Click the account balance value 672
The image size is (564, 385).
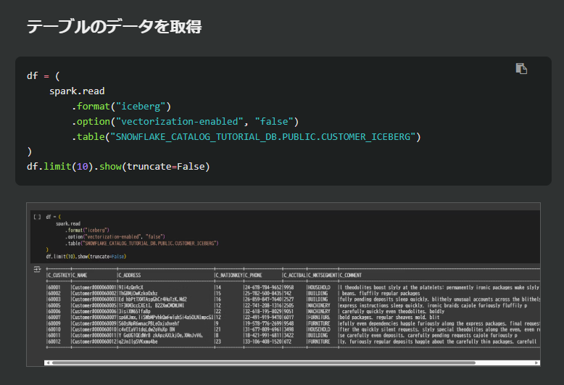(288, 341)
